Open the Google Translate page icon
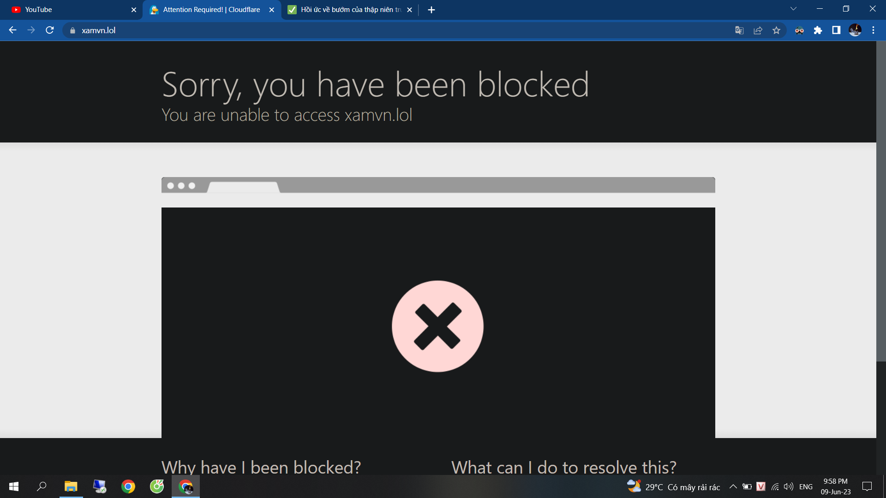Screen dimensions: 886x498 coord(739,30)
